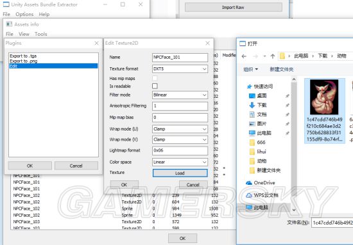Expand the Texture format DXT5 dropdown

tap(180, 69)
